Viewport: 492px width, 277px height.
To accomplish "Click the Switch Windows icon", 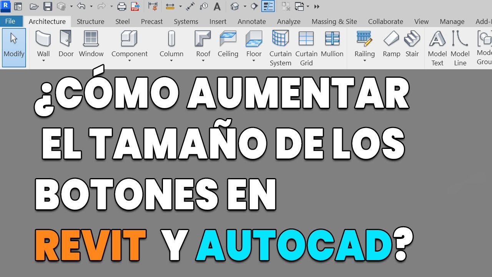I will pos(299,7).
